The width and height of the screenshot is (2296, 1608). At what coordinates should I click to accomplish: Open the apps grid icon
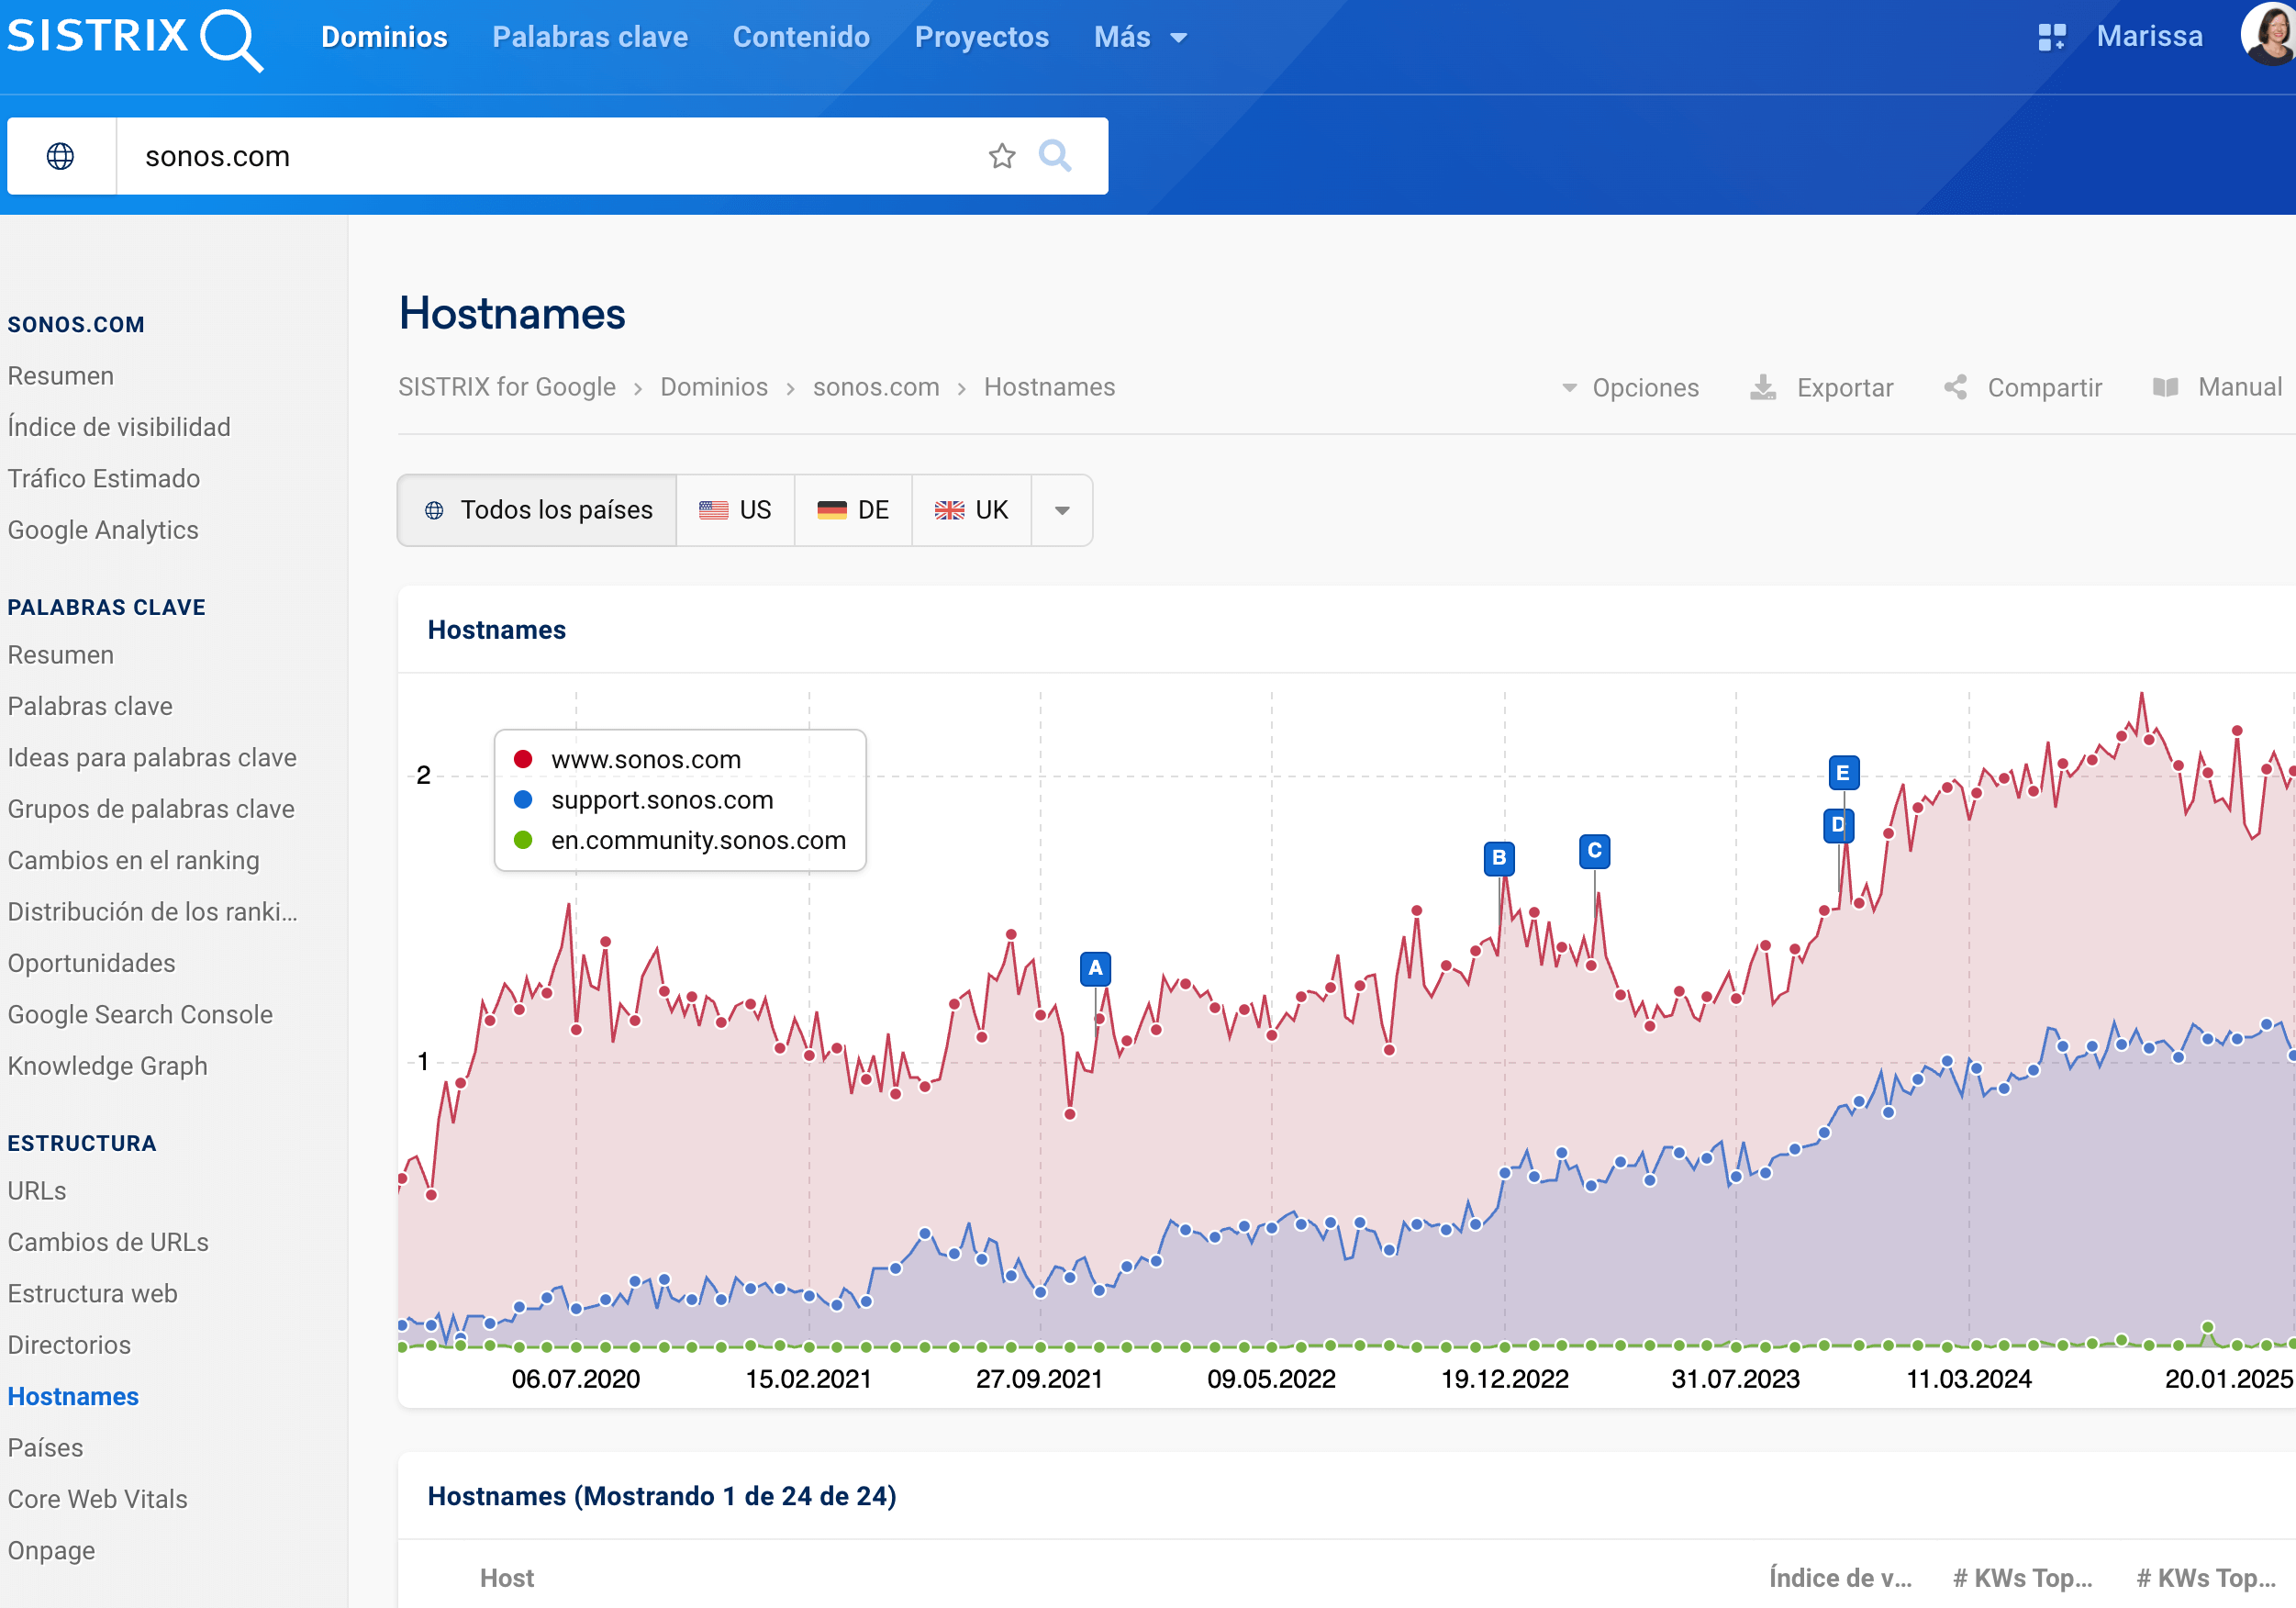point(2051,37)
